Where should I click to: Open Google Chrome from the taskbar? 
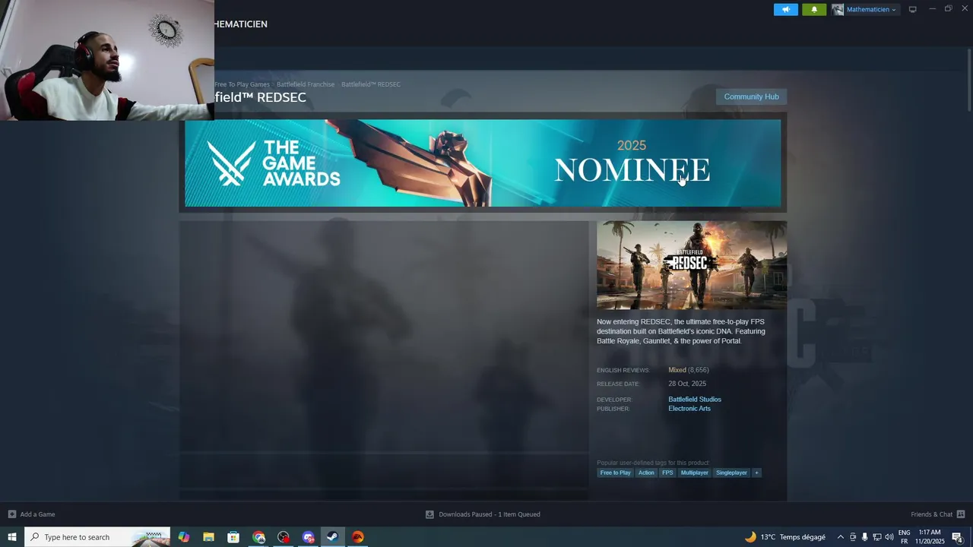click(x=258, y=537)
